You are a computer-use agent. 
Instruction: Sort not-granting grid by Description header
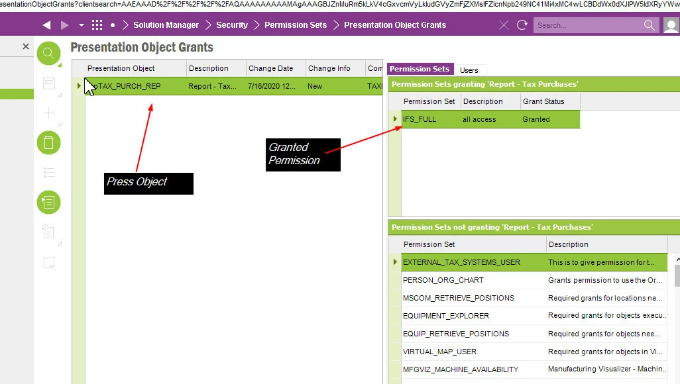[607, 244]
